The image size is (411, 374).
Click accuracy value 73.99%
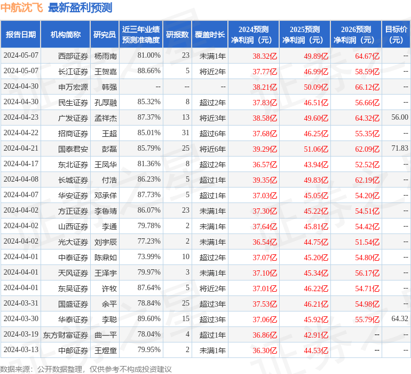149,256
